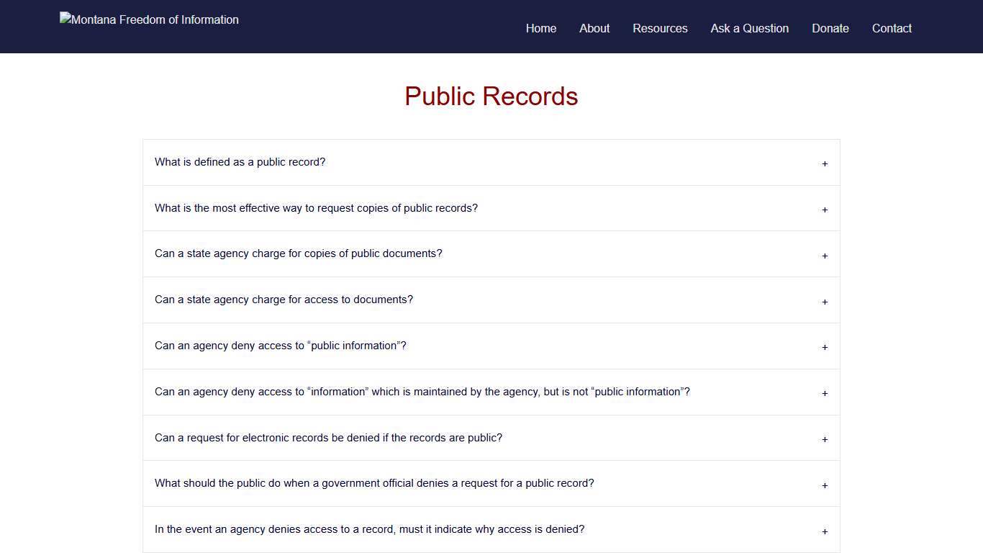Click the plus icon beside the first question

point(825,164)
